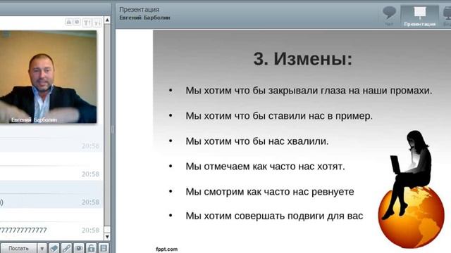451x253 pixels.
Task: Click slide title '3. Измены:'
Action: click(302, 59)
